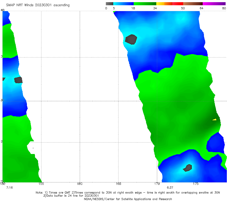
Task: Click the 'SMAP NRT Winds 20230301 ascending' title
Action: pos(38,5)
